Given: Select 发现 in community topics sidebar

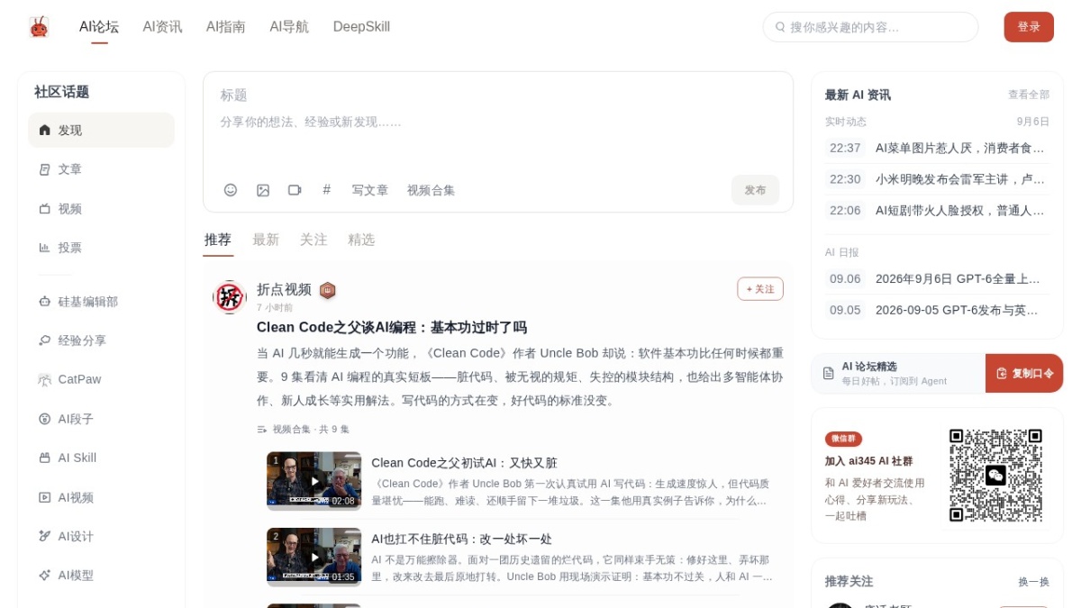Looking at the screenshot, I should [x=101, y=130].
